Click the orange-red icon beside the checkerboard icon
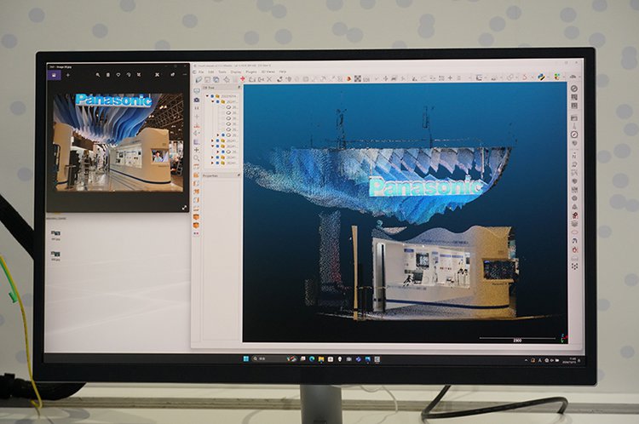 pyautogui.click(x=348, y=78)
